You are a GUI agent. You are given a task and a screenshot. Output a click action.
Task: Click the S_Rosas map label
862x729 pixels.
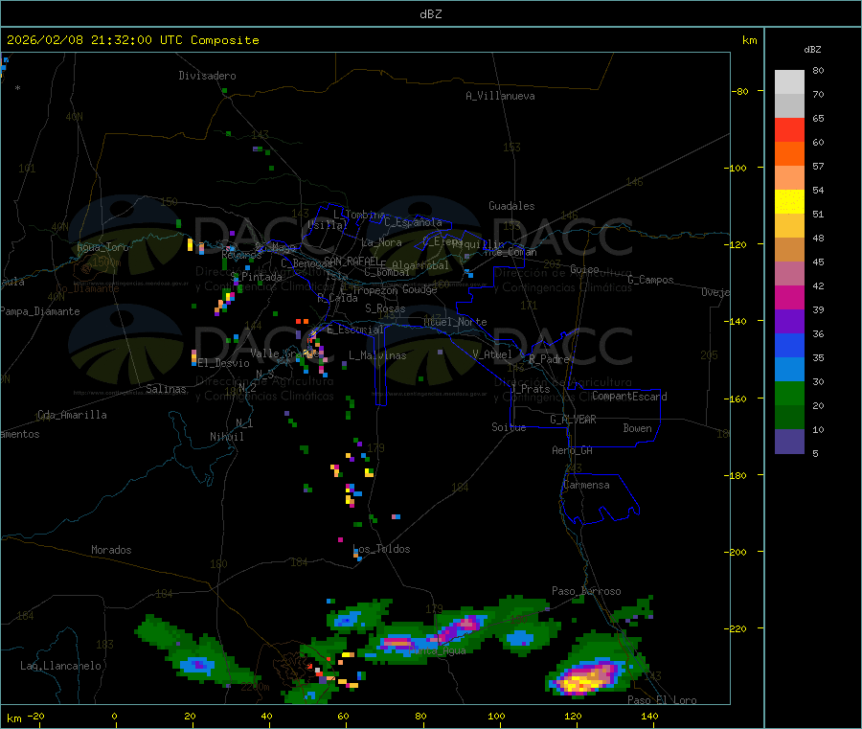385,308
